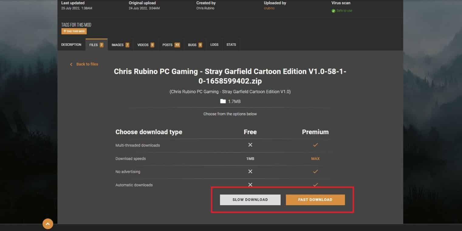Click the Automatic downloads row label

(134, 185)
